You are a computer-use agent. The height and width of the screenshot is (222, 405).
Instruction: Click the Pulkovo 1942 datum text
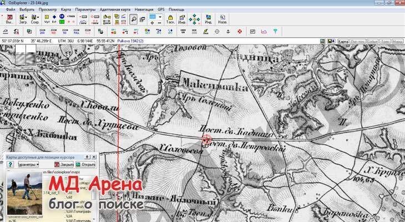pyautogui.click(x=130, y=41)
